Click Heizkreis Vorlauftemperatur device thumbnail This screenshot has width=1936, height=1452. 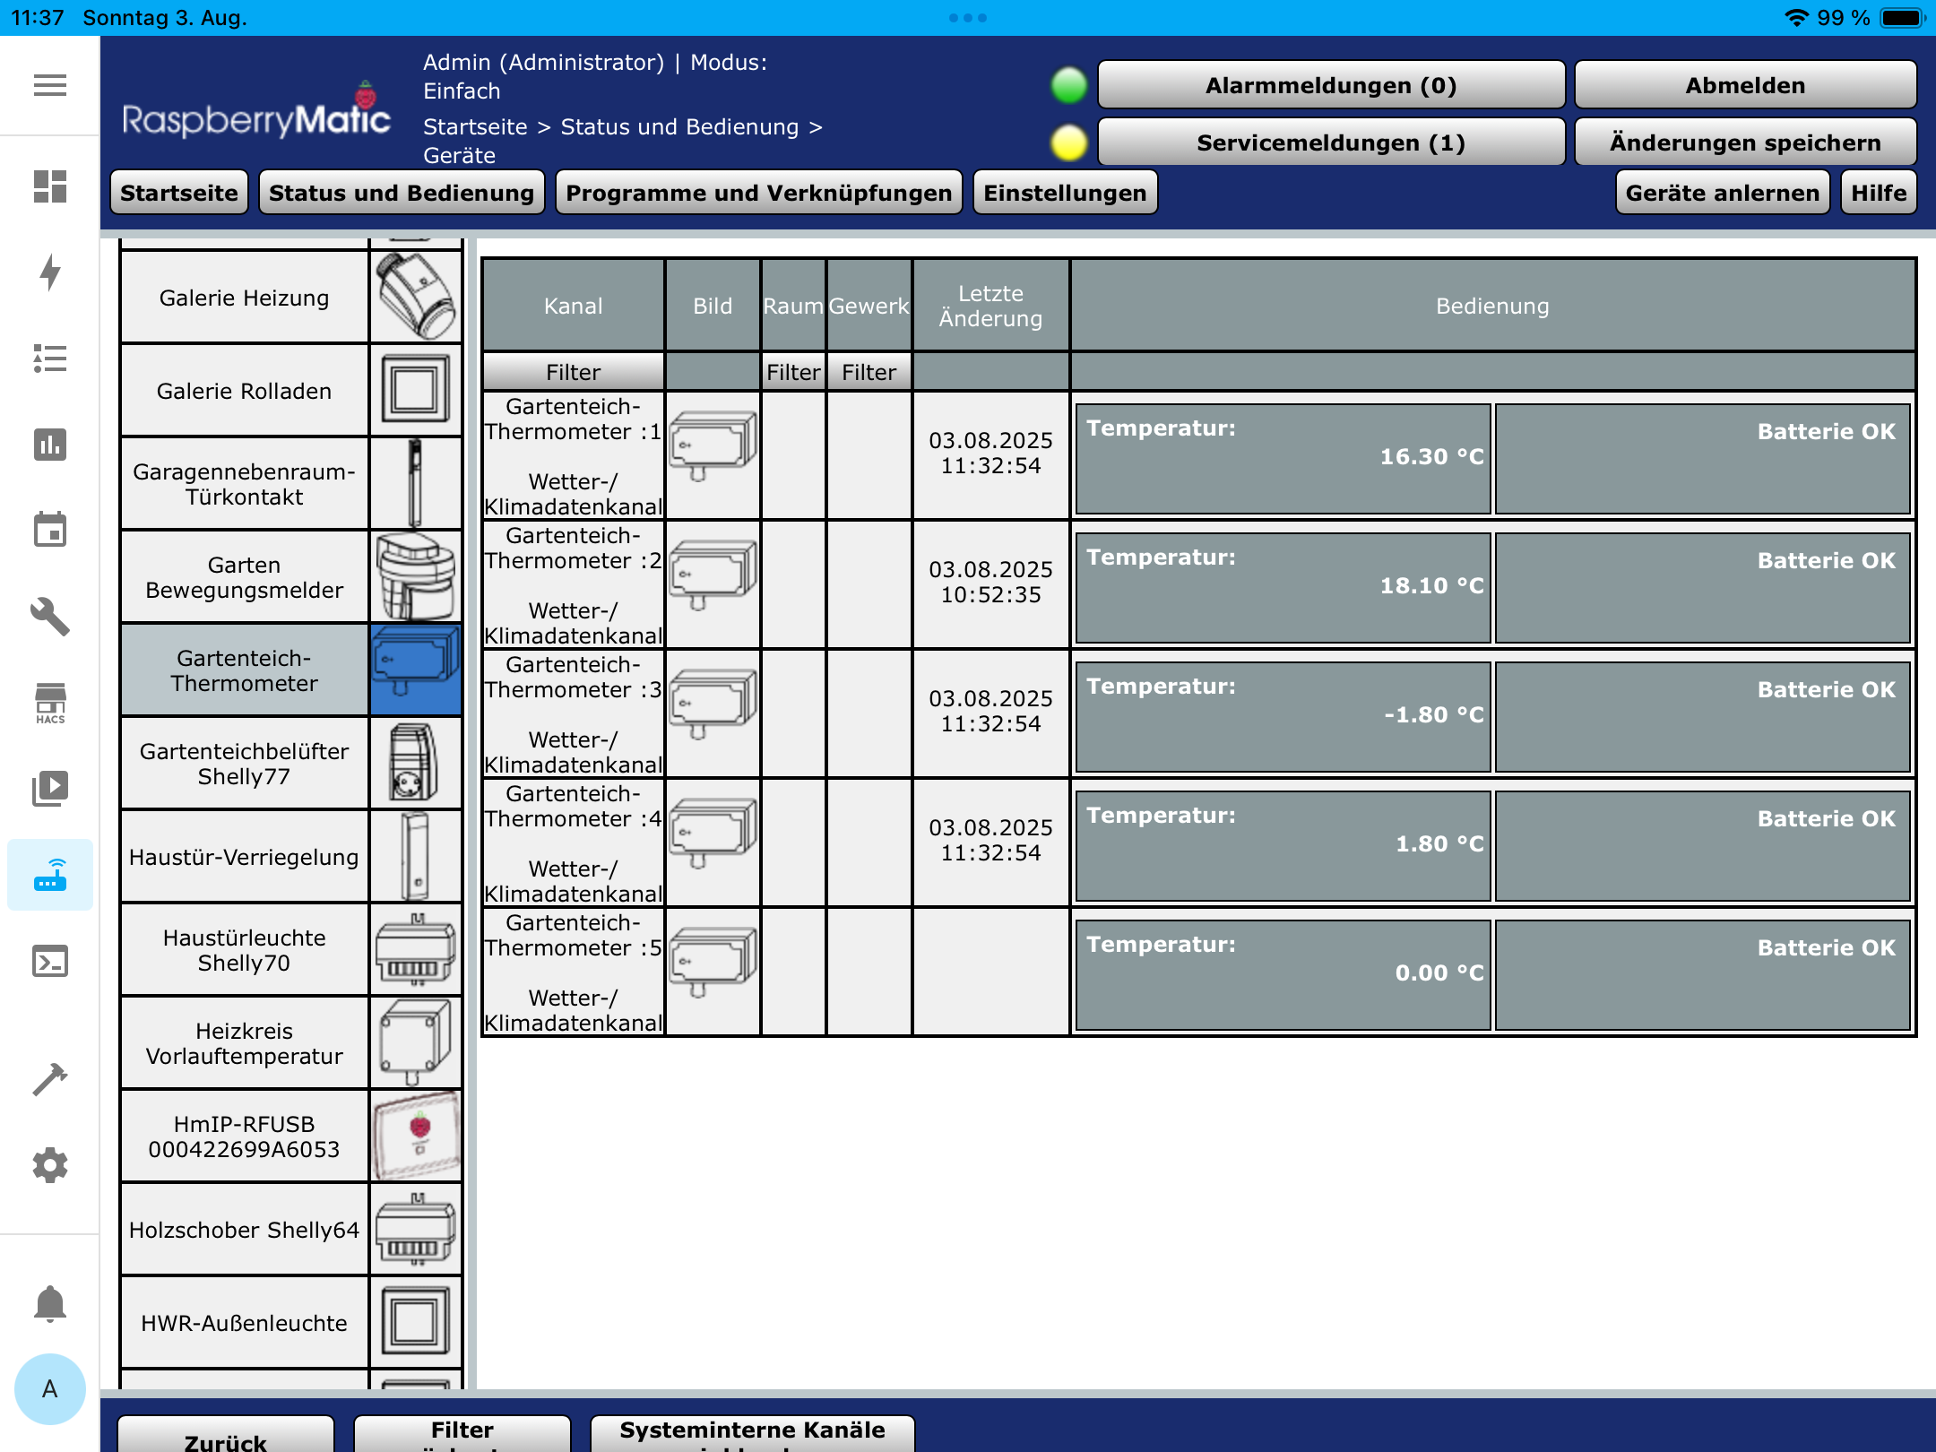415,1043
